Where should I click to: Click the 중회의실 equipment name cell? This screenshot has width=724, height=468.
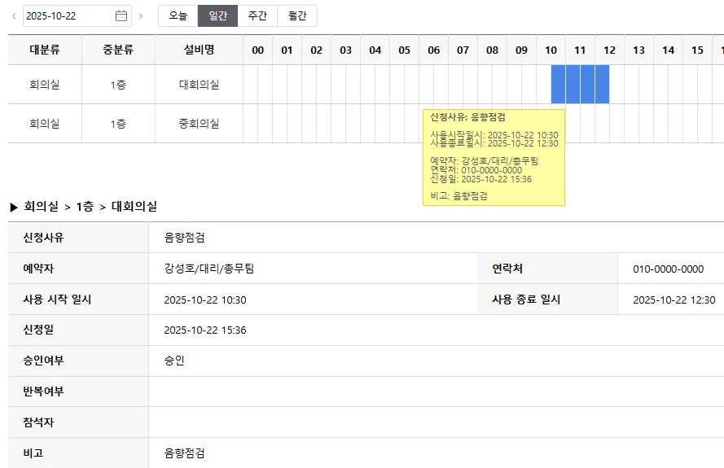pos(199,124)
